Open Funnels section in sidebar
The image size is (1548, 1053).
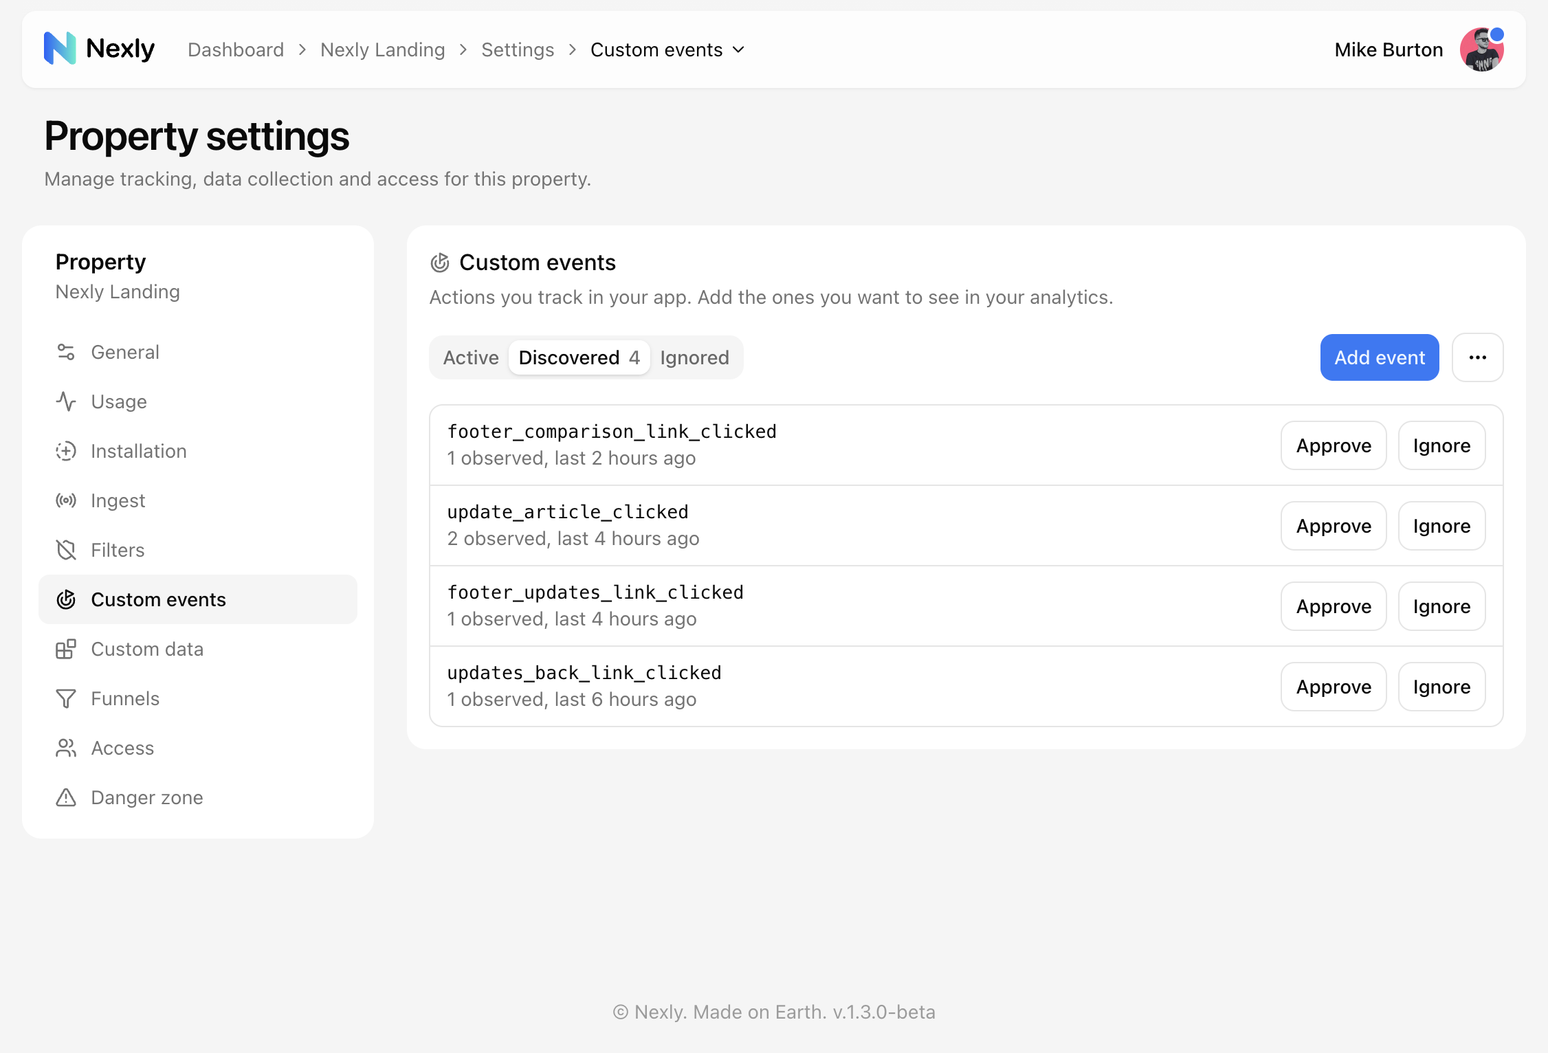coord(198,698)
